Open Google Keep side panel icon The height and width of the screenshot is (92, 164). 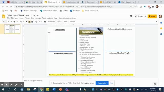[x=161, y=28]
